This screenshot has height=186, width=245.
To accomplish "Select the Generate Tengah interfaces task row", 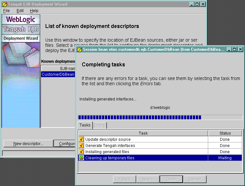I will [160, 145].
